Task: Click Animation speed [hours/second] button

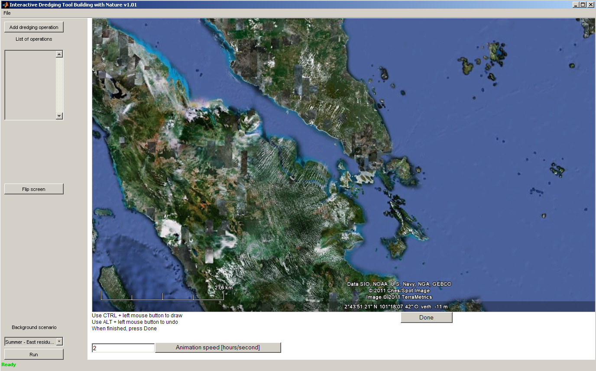Action: 218,348
